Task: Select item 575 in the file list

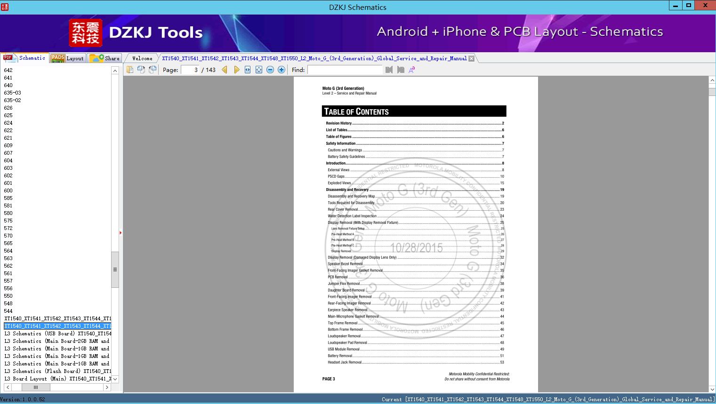Action: pyautogui.click(x=8, y=221)
